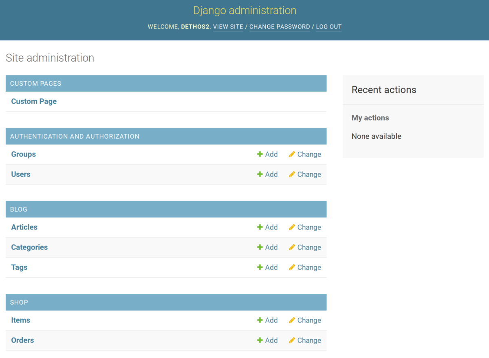This screenshot has height=358, width=489.
Task: Open the Items listing
Action: pos(20,320)
